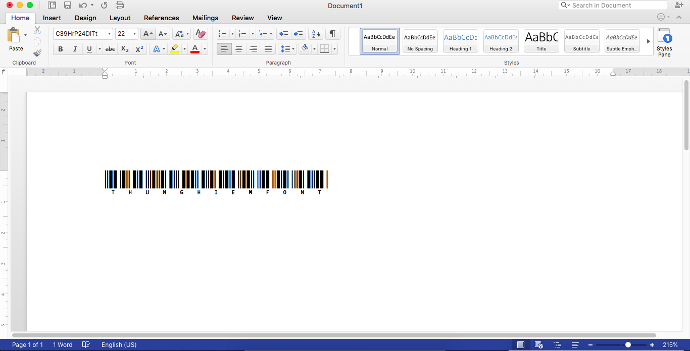Viewport: 690px width, 351px height.
Task: Open the font size dropdown
Action: 134,34
